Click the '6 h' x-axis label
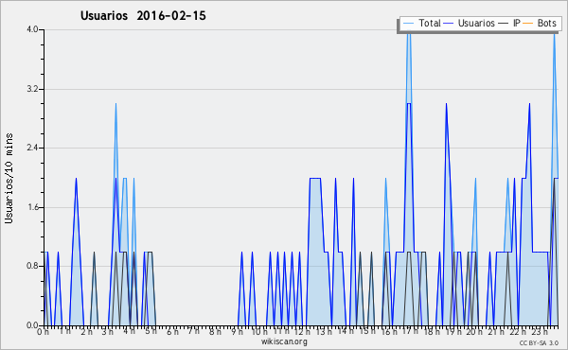The height and width of the screenshot is (350, 568). point(172,331)
